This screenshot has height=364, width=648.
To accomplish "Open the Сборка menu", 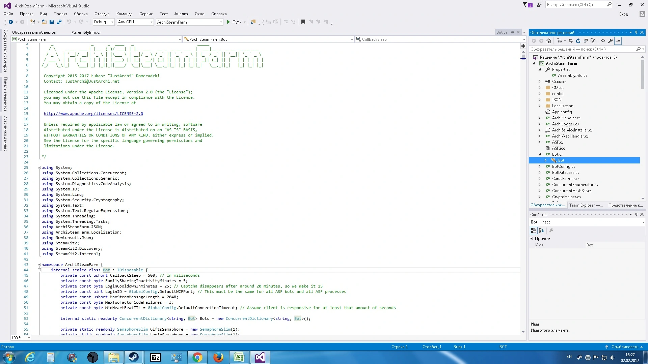I will 81,14.
